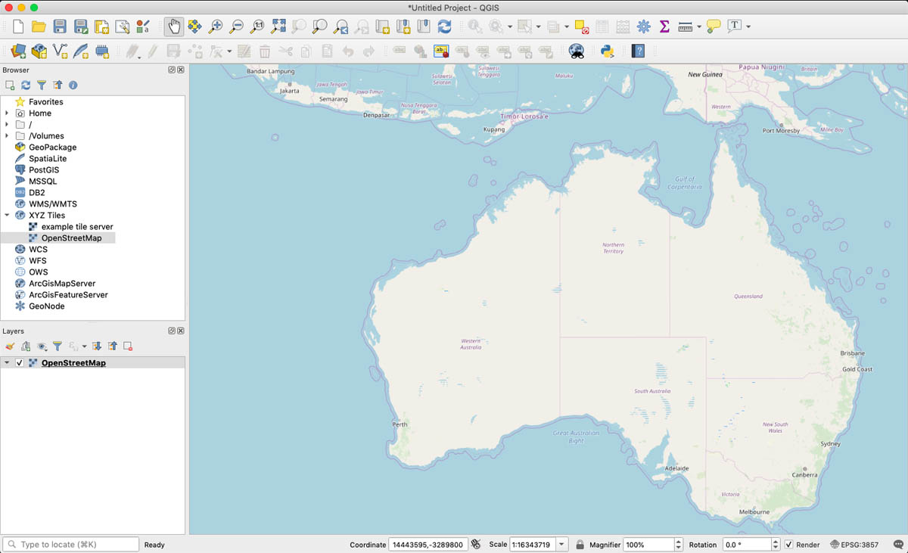Zoom to full map extent
908x553 pixels.
(278, 26)
